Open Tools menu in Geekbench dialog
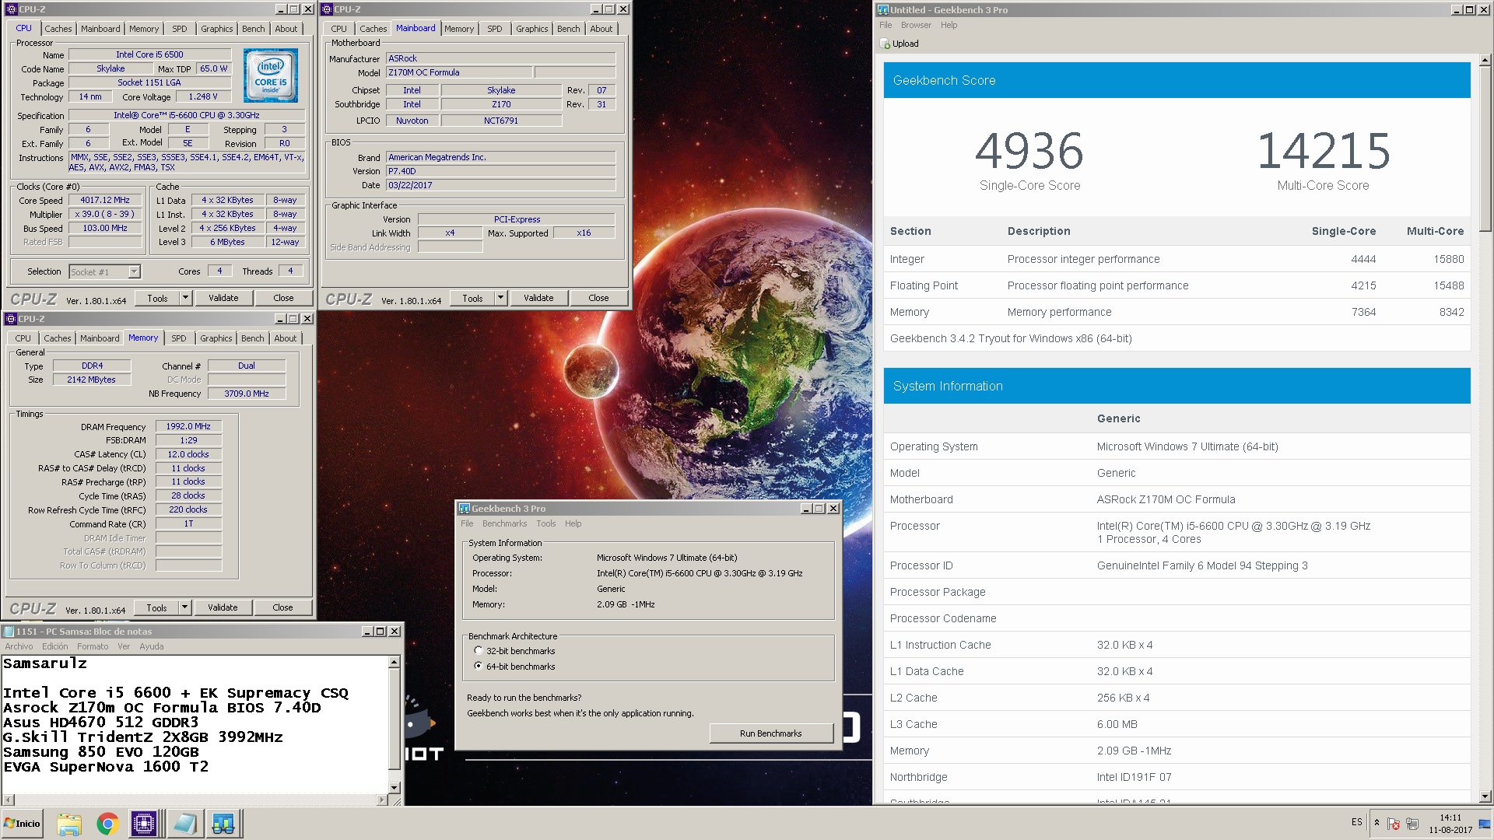 click(546, 523)
